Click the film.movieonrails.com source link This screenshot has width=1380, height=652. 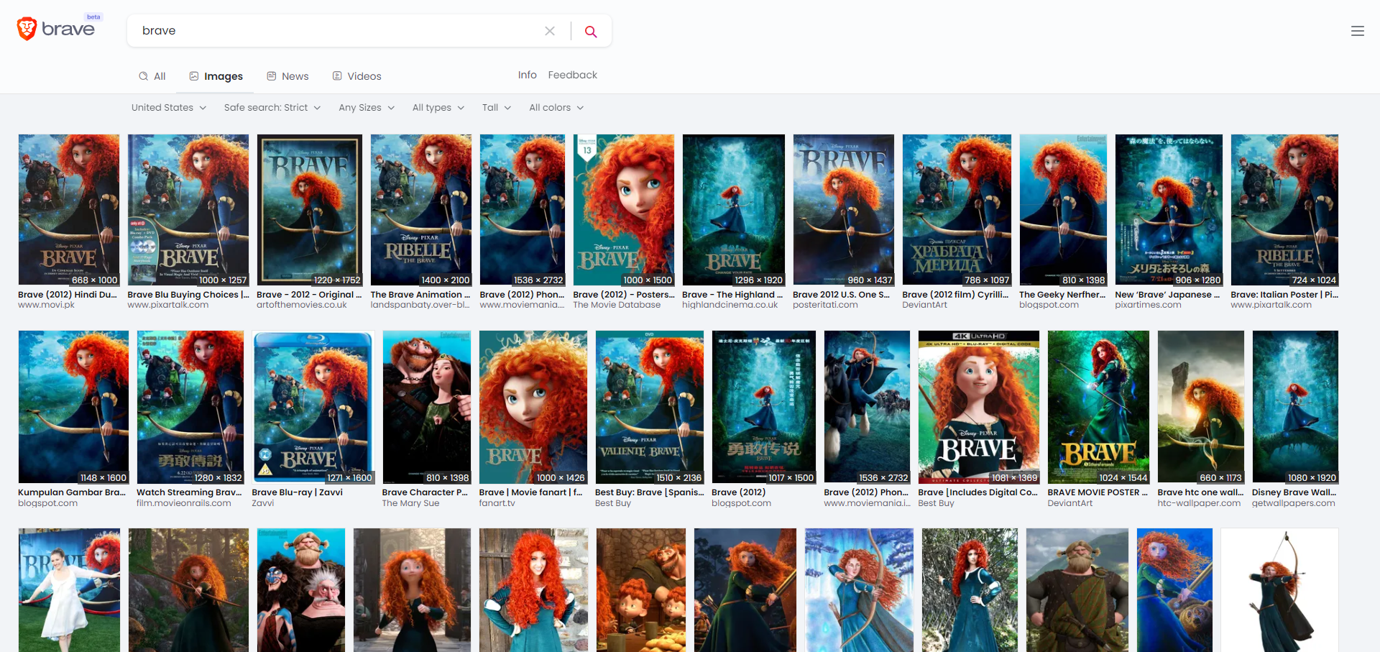(184, 503)
